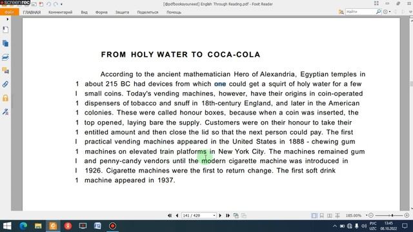Click the title FROM HOLY WATER TO COCA-COLA

(x=181, y=54)
